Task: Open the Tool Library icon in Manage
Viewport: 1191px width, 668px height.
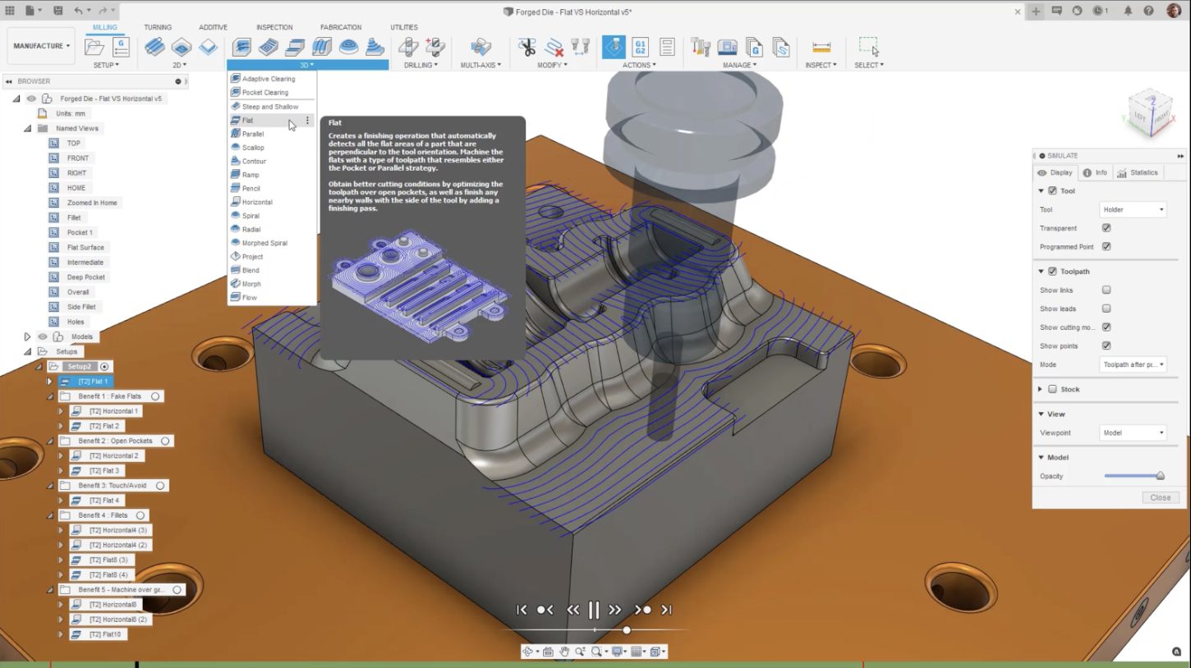Action: [700, 47]
